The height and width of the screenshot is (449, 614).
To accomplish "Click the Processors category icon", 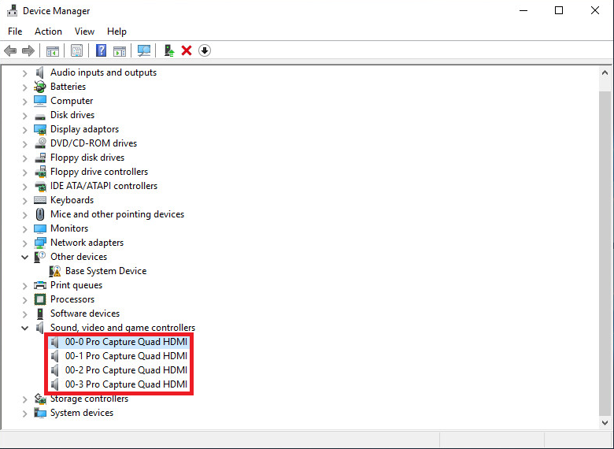I will pos(40,299).
